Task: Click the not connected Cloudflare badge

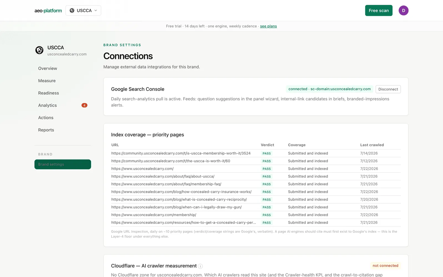Action: (x=385, y=266)
